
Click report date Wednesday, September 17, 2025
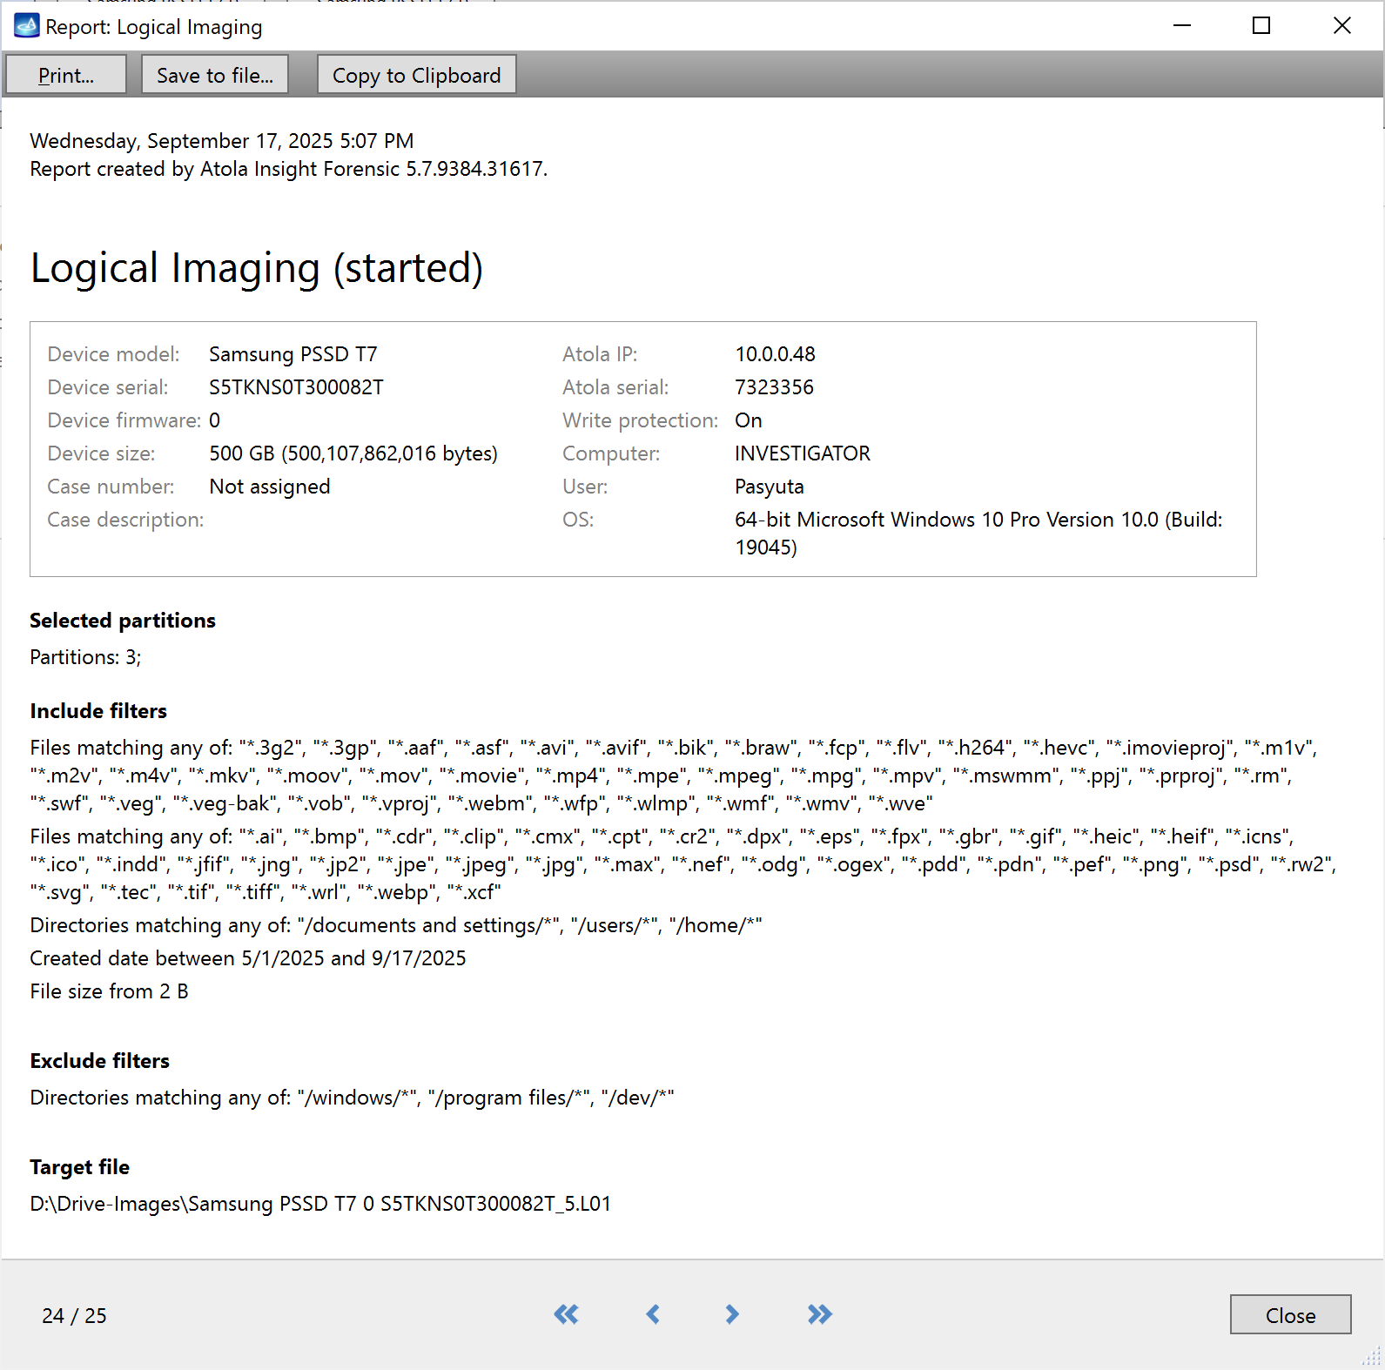click(x=222, y=141)
